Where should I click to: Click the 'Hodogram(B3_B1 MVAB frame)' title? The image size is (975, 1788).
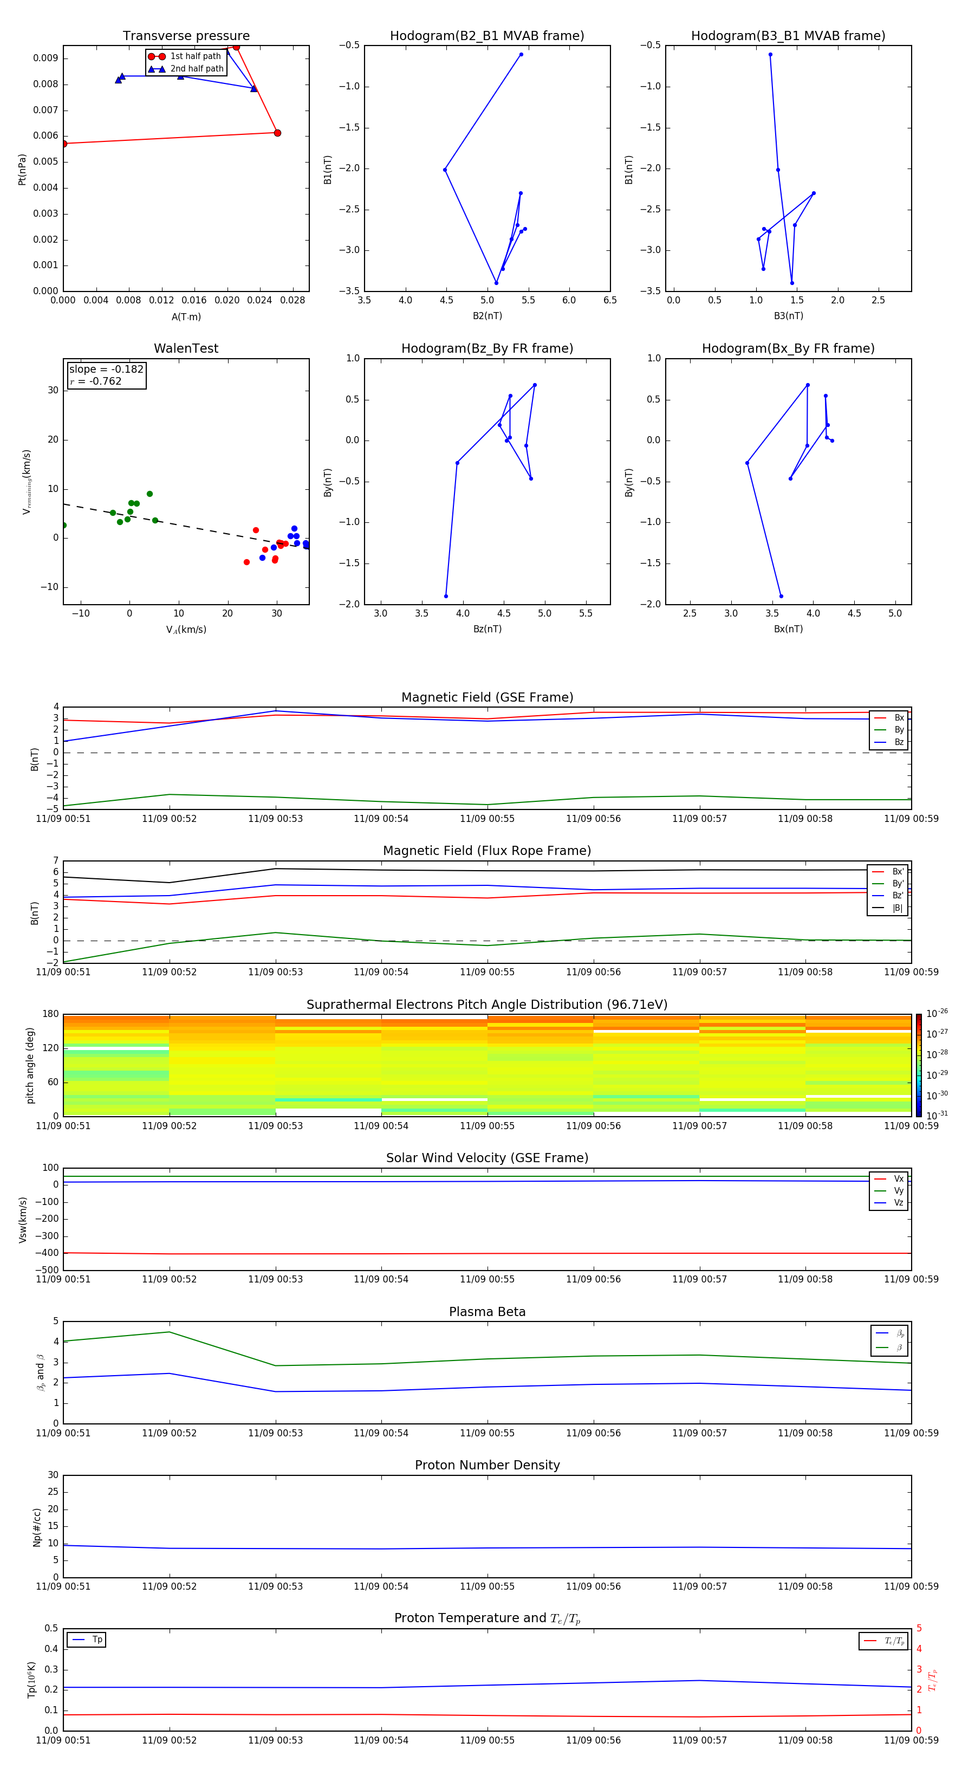(788, 36)
